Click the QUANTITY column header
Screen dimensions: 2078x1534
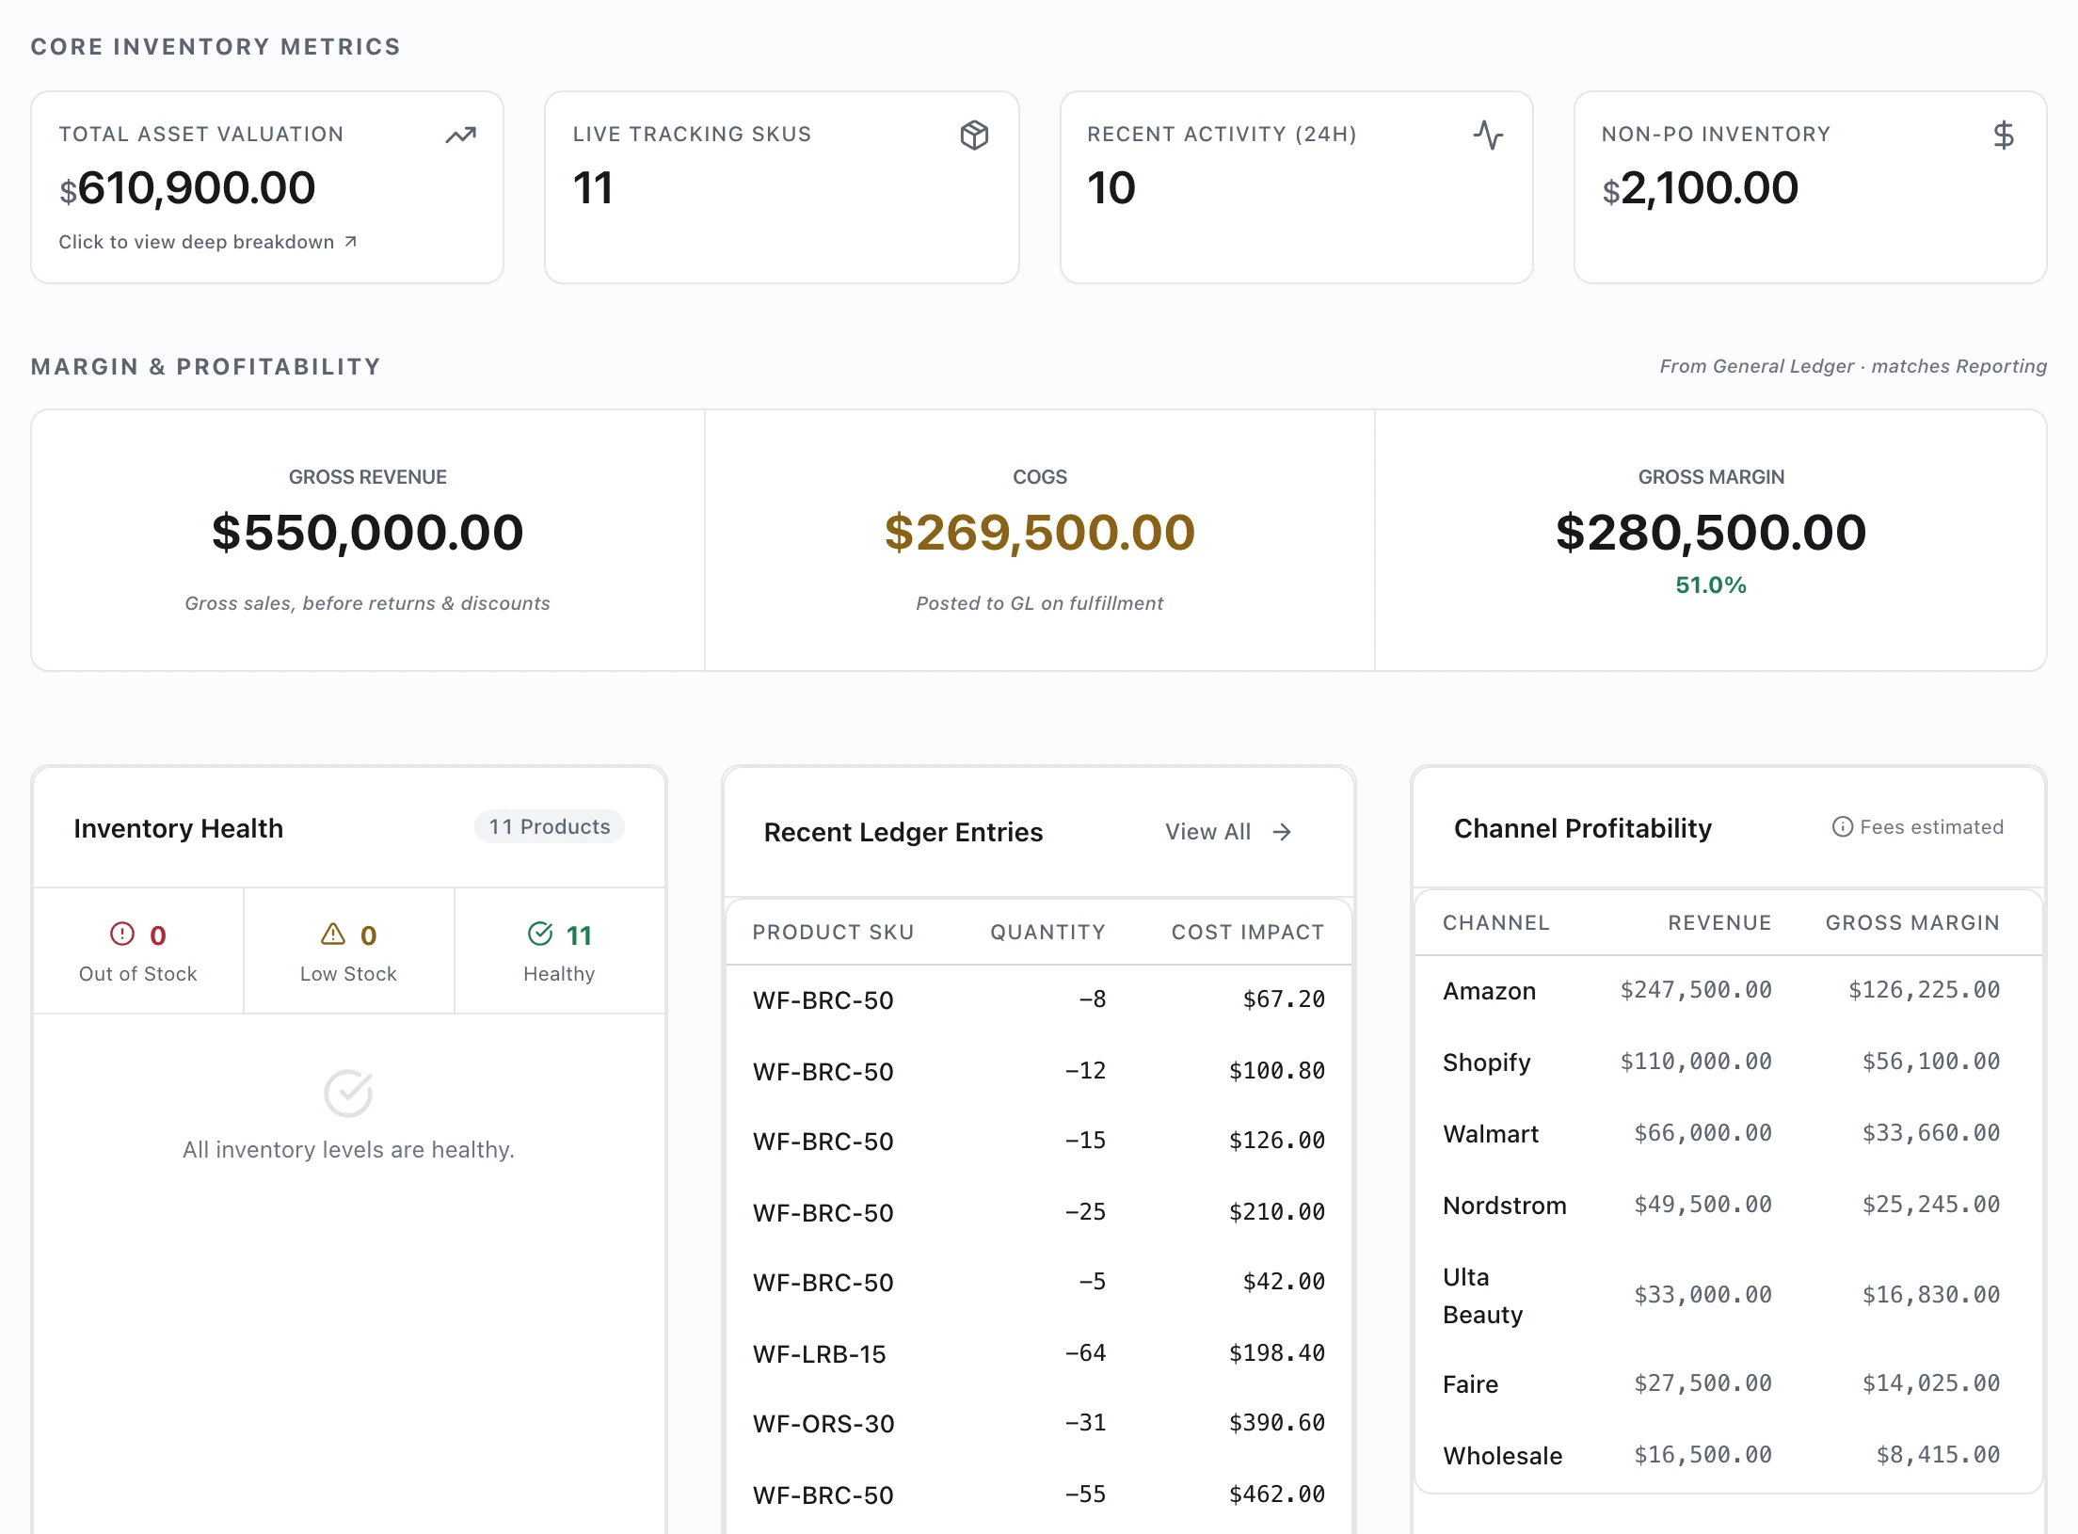[x=1047, y=932]
